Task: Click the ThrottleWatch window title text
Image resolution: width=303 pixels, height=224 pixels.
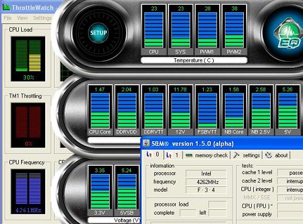Action: [x=33, y=8]
